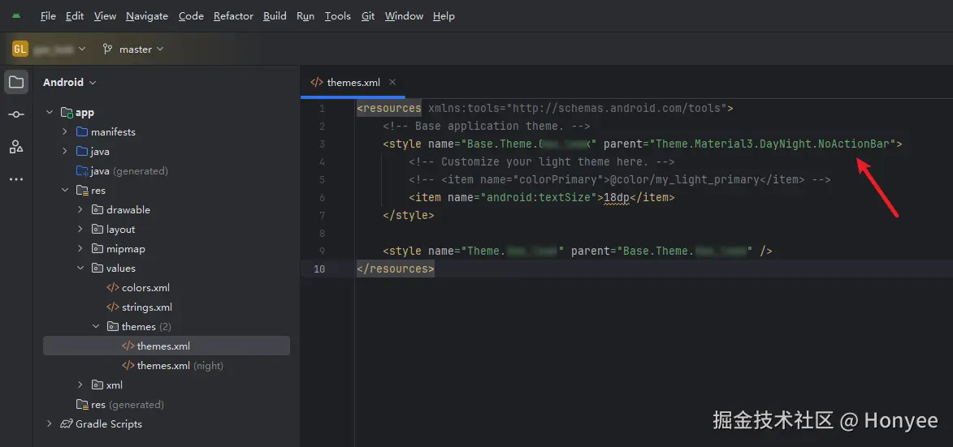The image size is (953, 447).
Task: Open the Tools menu
Action: coord(337,15)
